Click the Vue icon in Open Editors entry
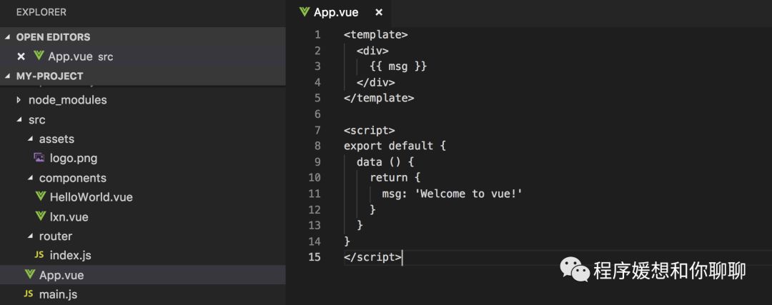 39,56
